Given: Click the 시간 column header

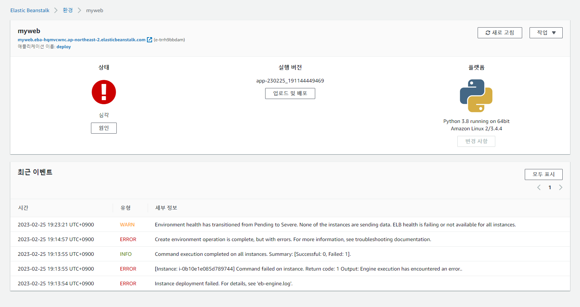Looking at the screenshot, I should tap(23, 208).
